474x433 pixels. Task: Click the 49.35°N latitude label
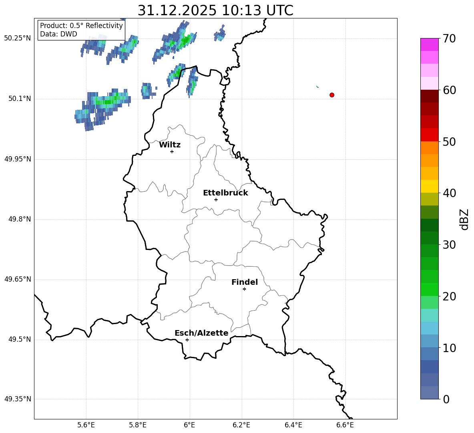pyautogui.click(x=18, y=399)
